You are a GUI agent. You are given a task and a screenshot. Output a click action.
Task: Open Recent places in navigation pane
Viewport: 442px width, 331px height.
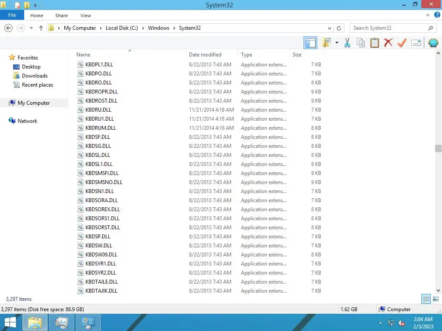click(x=38, y=85)
